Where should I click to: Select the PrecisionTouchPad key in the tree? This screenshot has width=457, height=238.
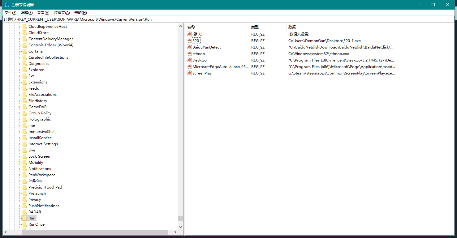[45, 187]
